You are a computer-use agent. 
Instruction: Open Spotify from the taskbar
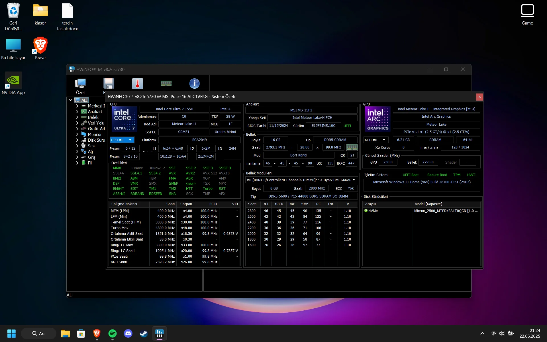pos(113,333)
